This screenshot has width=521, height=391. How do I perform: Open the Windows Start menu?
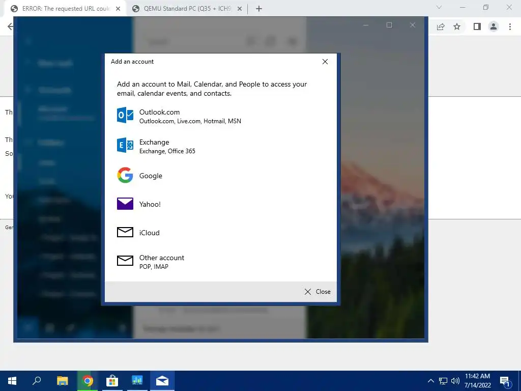pyautogui.click(x=12, y=381)
